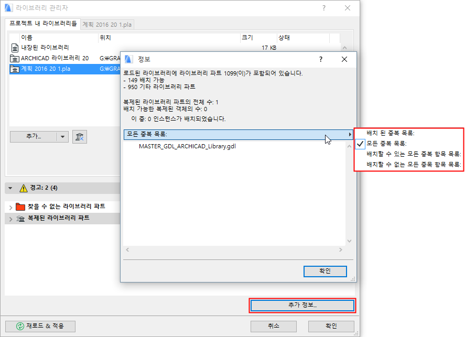
Task: Click the help question mark in 정보 dialog
Action: coord(321,59)
